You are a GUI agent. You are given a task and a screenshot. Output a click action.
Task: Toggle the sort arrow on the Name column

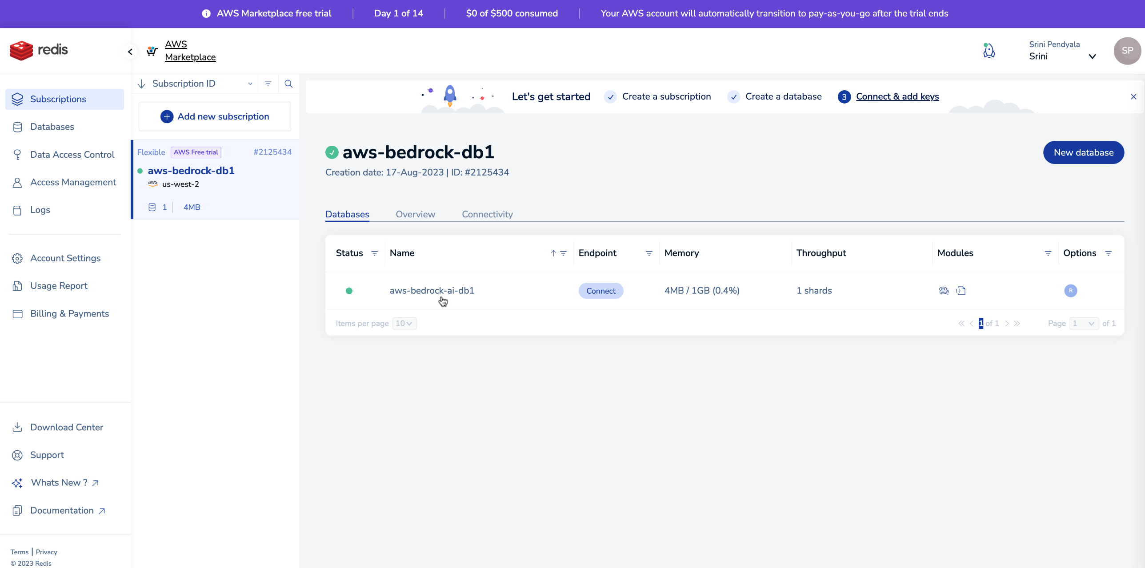(x=553, y=253)
